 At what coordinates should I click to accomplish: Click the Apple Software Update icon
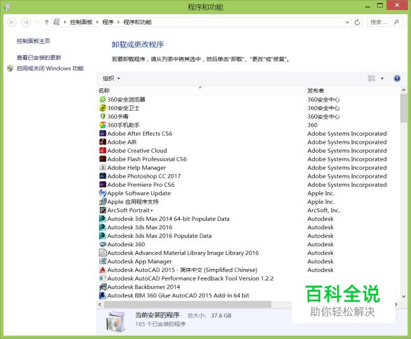click(x=102, y=193)
